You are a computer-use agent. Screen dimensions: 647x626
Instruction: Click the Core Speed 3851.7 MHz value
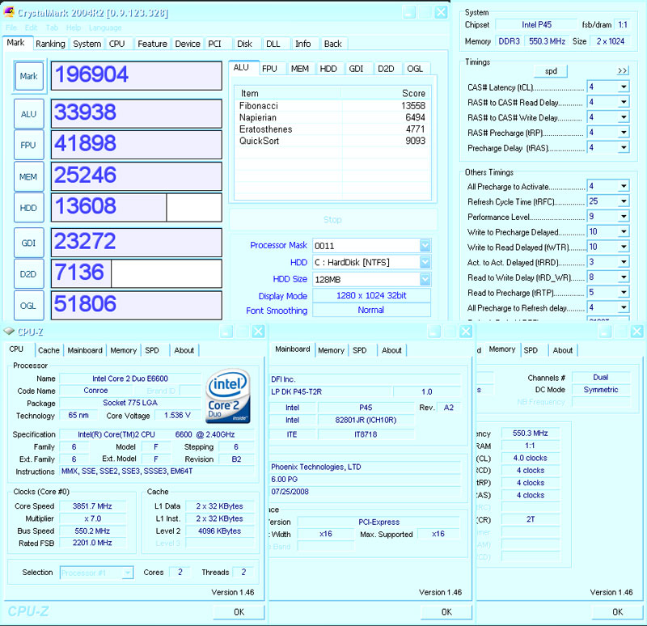pyautogui.click(x=92, y=506)
